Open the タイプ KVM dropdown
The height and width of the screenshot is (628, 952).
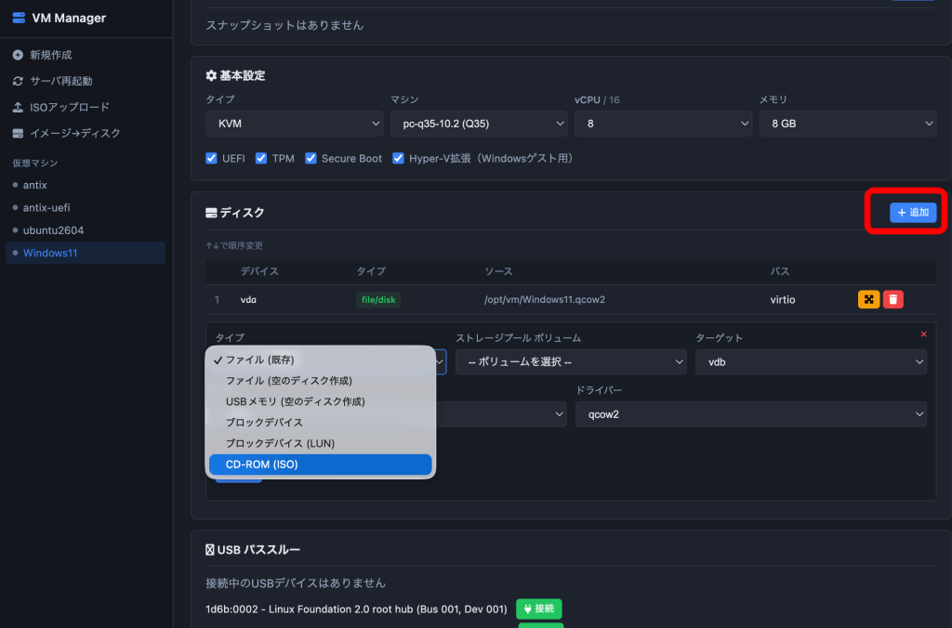pos(295,124)
